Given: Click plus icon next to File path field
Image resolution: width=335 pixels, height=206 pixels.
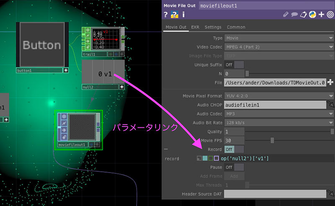Looking at the screenshot, I should point(330,82).
